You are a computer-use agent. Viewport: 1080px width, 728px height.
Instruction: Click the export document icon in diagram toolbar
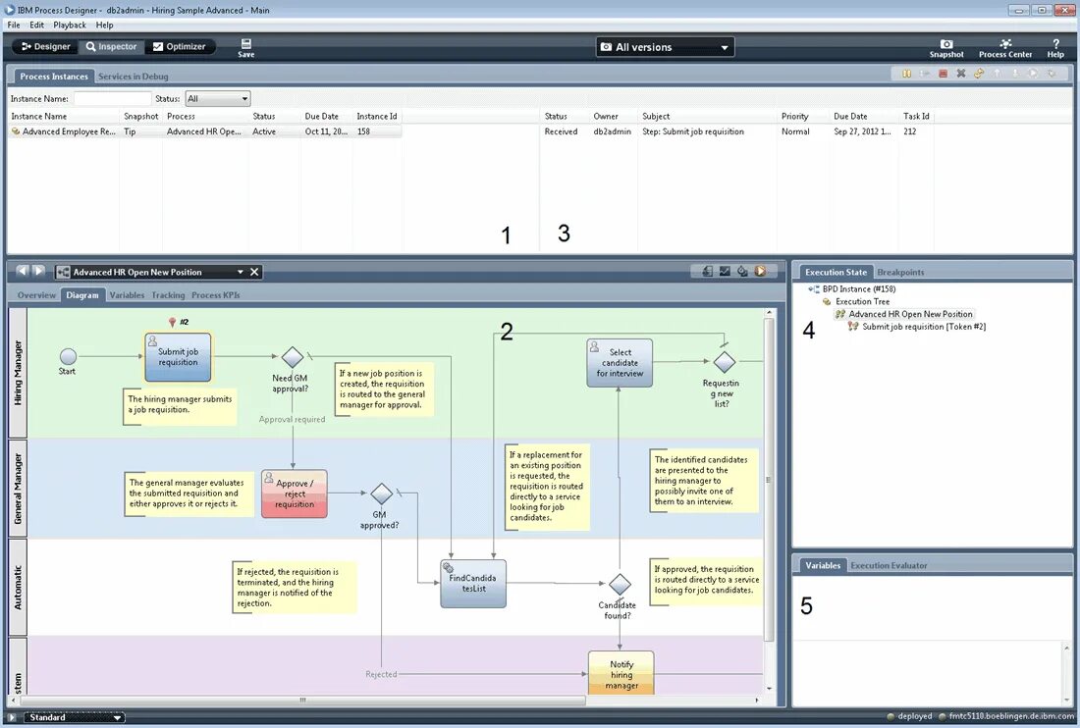[707, 271]
